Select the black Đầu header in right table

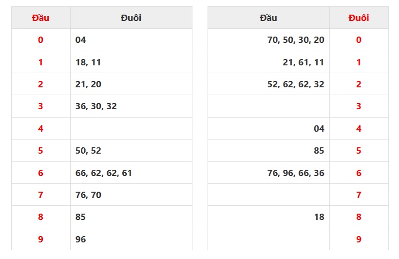click(268, 18)
